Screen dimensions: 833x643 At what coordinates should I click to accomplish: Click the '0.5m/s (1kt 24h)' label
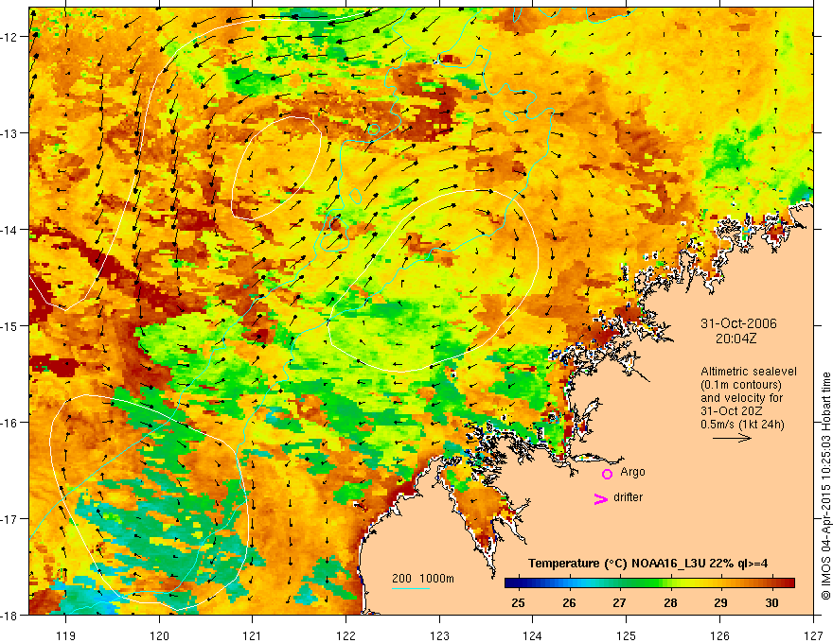point(742,424)
